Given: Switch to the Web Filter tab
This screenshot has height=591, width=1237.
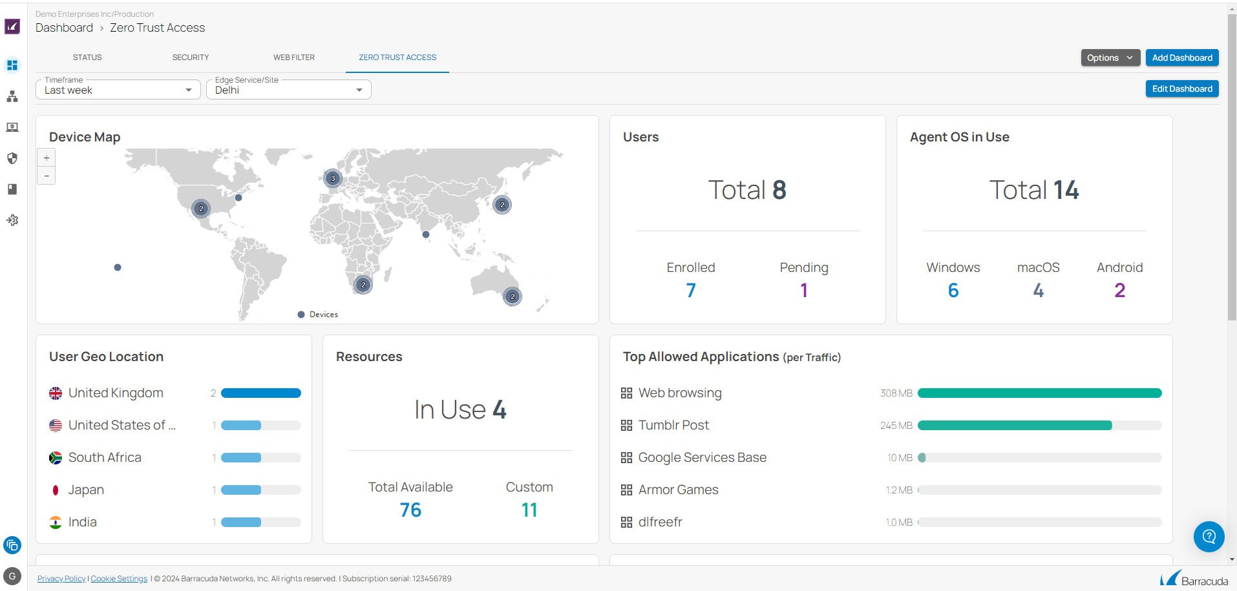Looking at the screenshot, I should (x=294, y=57).
